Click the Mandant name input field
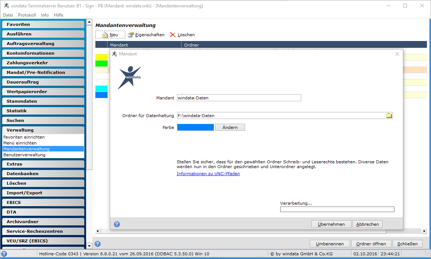 pos(239,98)
